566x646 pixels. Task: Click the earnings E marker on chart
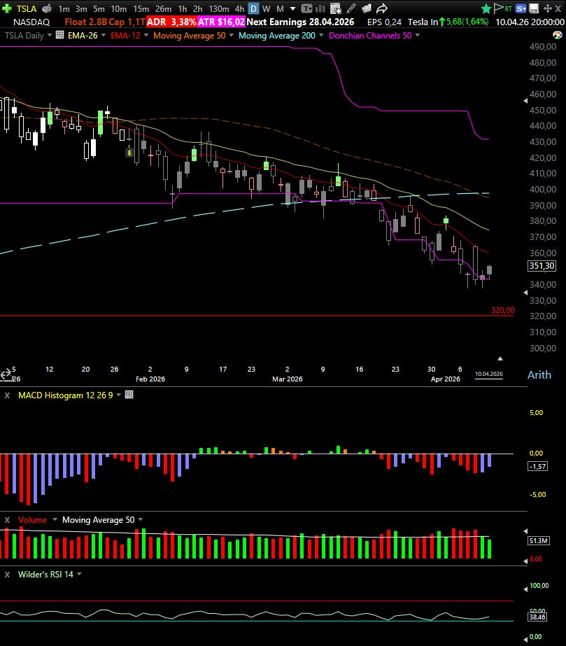coord(129,153)
